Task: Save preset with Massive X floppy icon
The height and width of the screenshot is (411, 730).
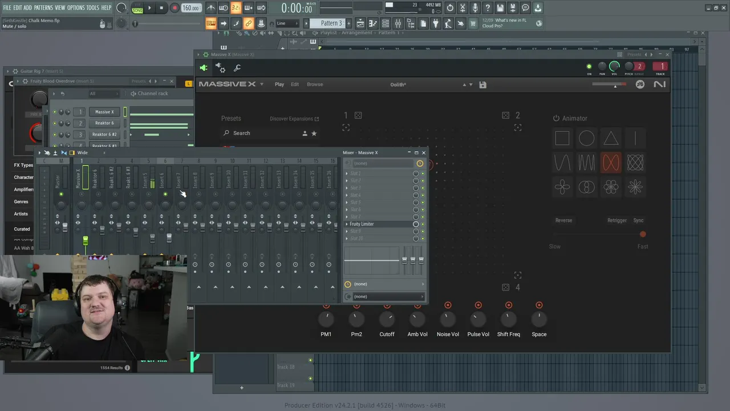Action: (482, 85)
